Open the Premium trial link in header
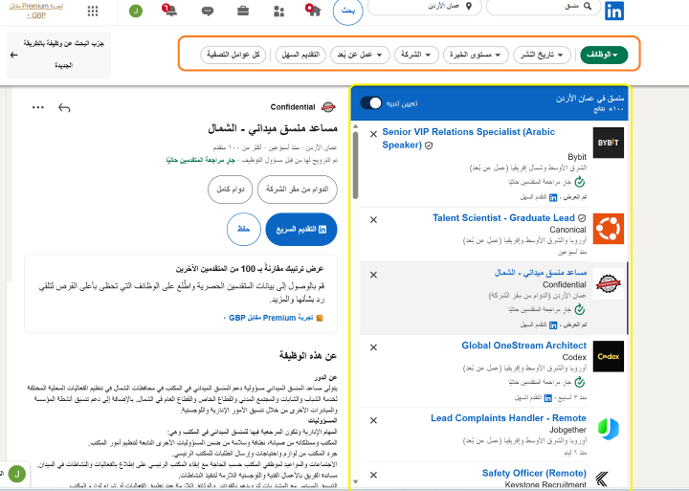The width and height of the screenshot is (689, 491). [x=36, y=11]
